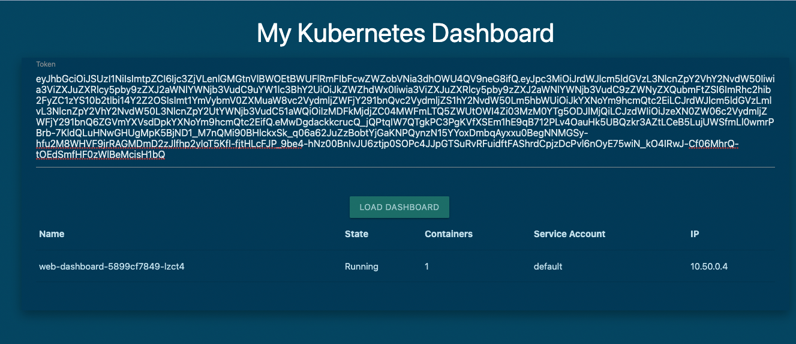Click the IP address 10.50.0.4
796x344 pixels.
[709, 266]
